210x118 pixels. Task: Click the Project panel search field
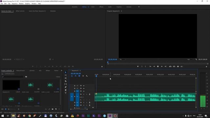[13, 77]
